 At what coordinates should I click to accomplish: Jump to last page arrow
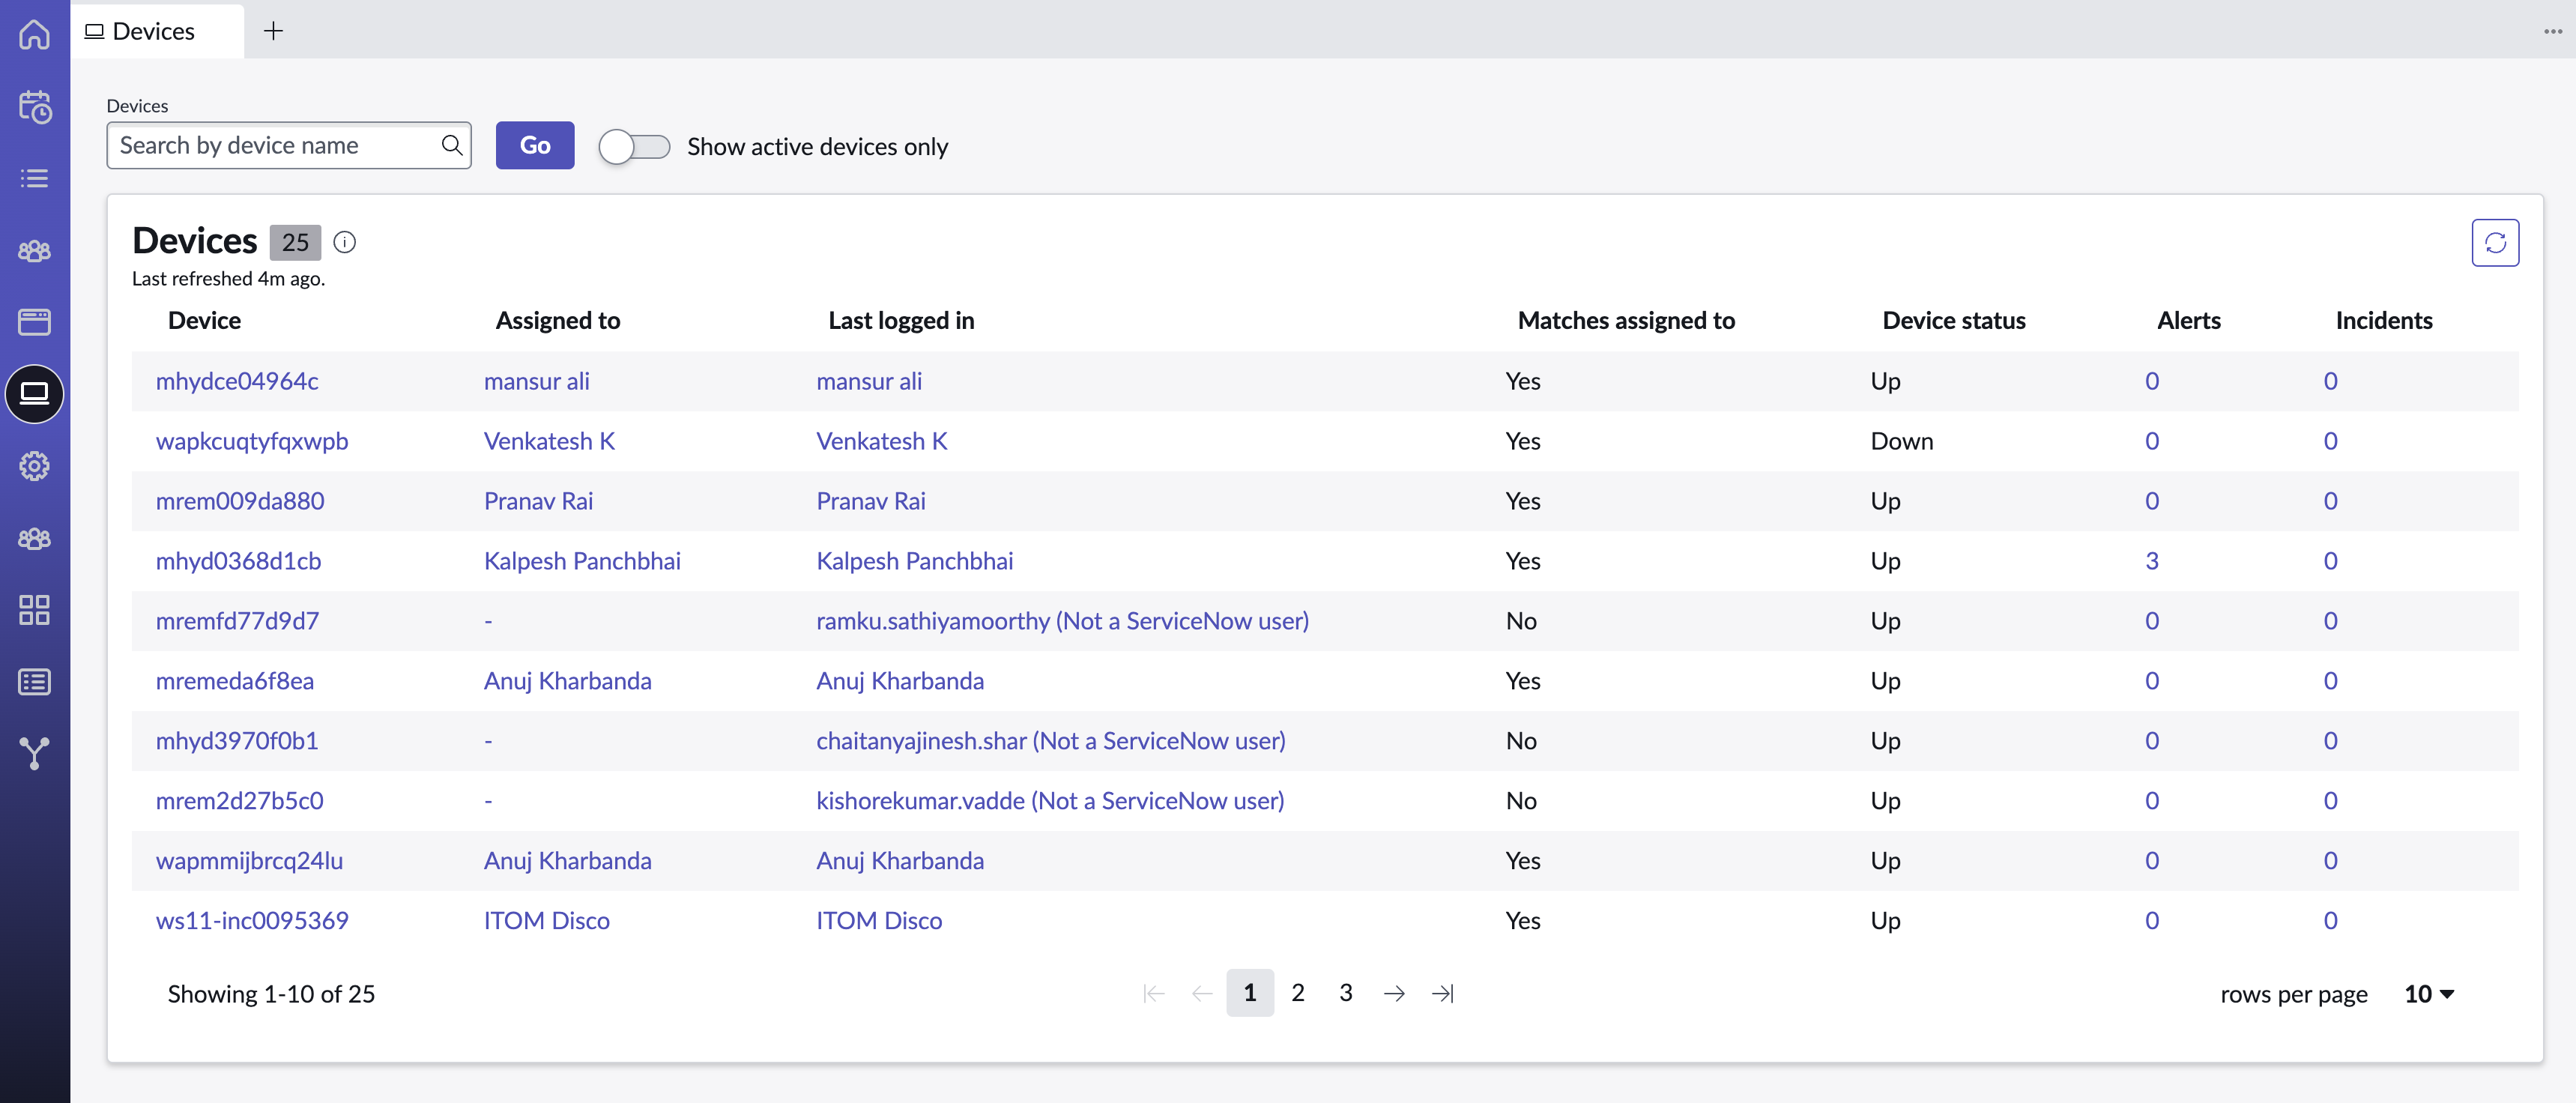(1442, 993)
